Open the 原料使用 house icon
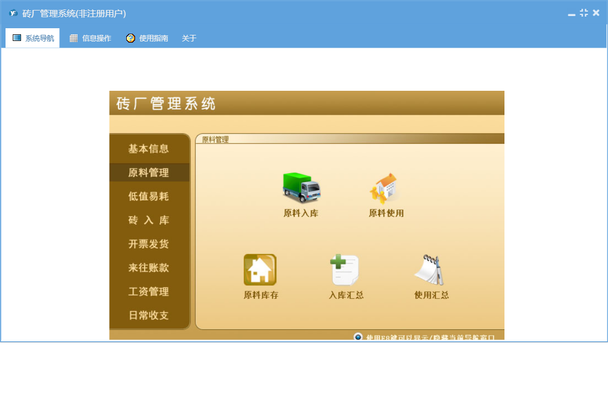Image resolution: width=608 pixels, height=403 pixels. click(x=384, y=188)
